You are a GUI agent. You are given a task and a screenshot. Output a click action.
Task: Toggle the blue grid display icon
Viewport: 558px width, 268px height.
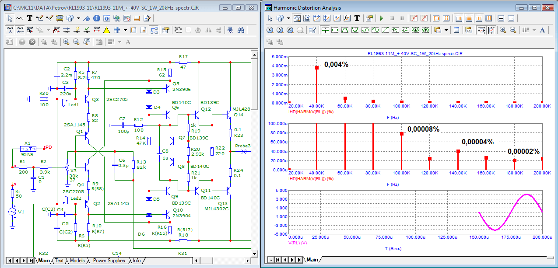click(117, 30)
